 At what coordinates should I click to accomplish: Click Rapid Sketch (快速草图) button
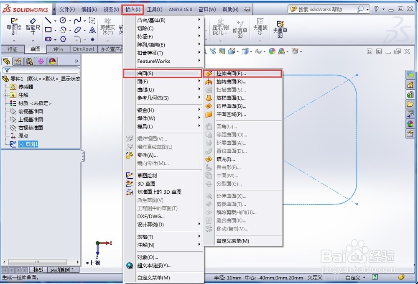pos(280,29)
